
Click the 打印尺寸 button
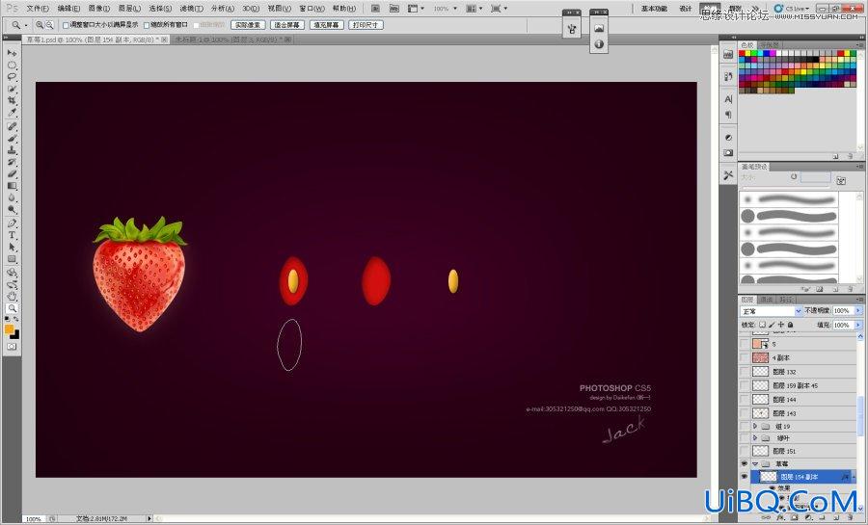click(366, 25)
